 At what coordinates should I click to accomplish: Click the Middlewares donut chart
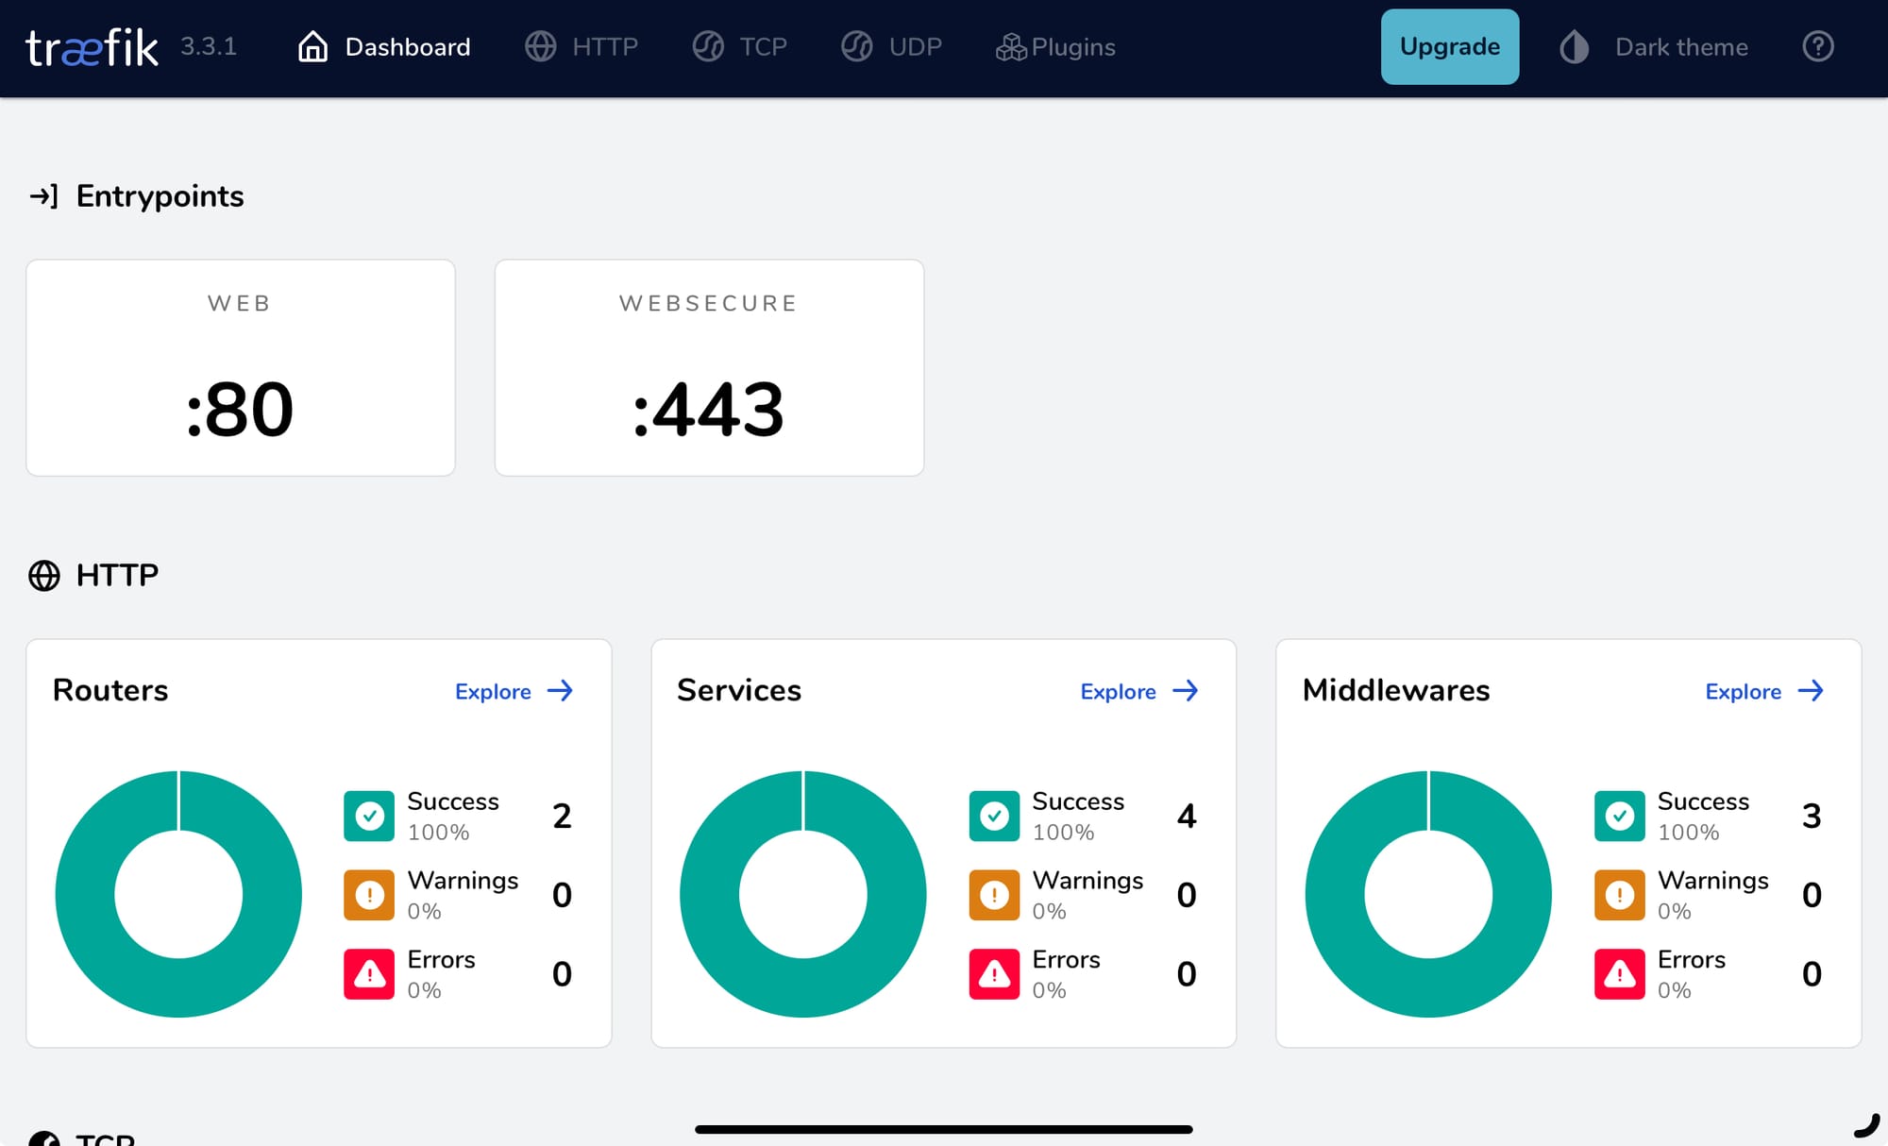(x=1428, y=894)
